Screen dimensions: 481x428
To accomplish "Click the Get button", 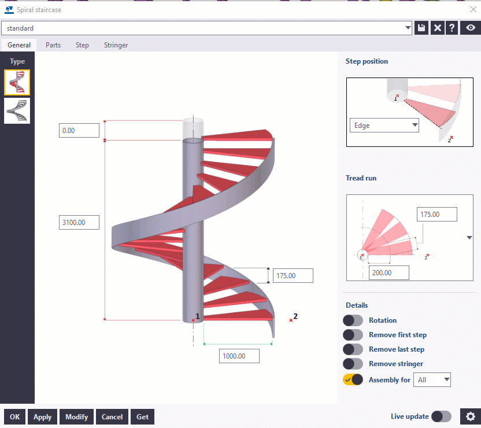I will (x=142, y=416).
